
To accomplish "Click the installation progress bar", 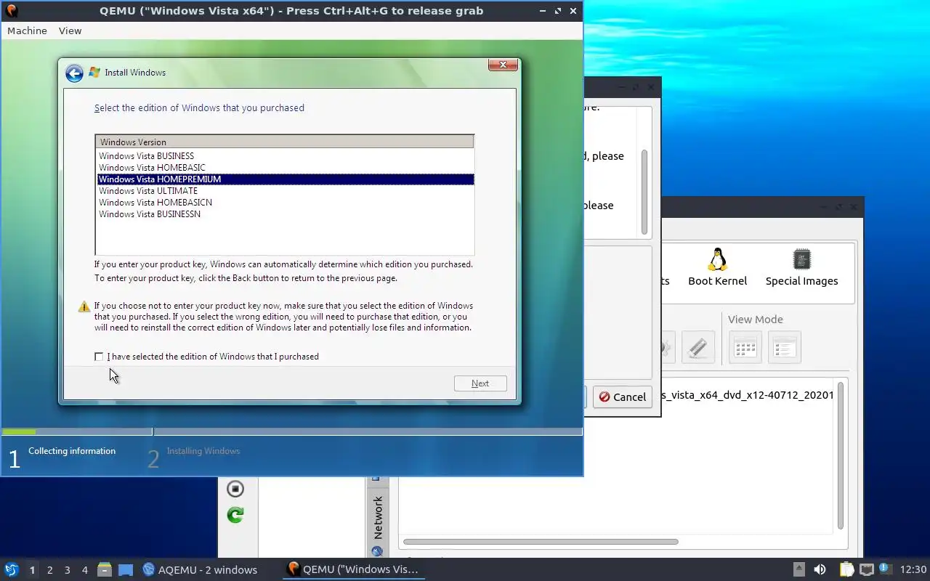I will click(x=292, y=431).
